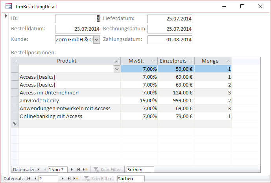This screenshot has width=271, height=183.
Task: Click the 999,00 € price cell
Action: click(176, 100)
